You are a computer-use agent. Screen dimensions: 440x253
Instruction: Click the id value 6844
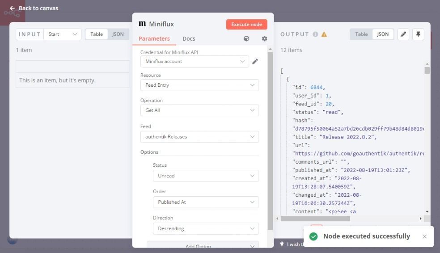(x=316, y=87)
